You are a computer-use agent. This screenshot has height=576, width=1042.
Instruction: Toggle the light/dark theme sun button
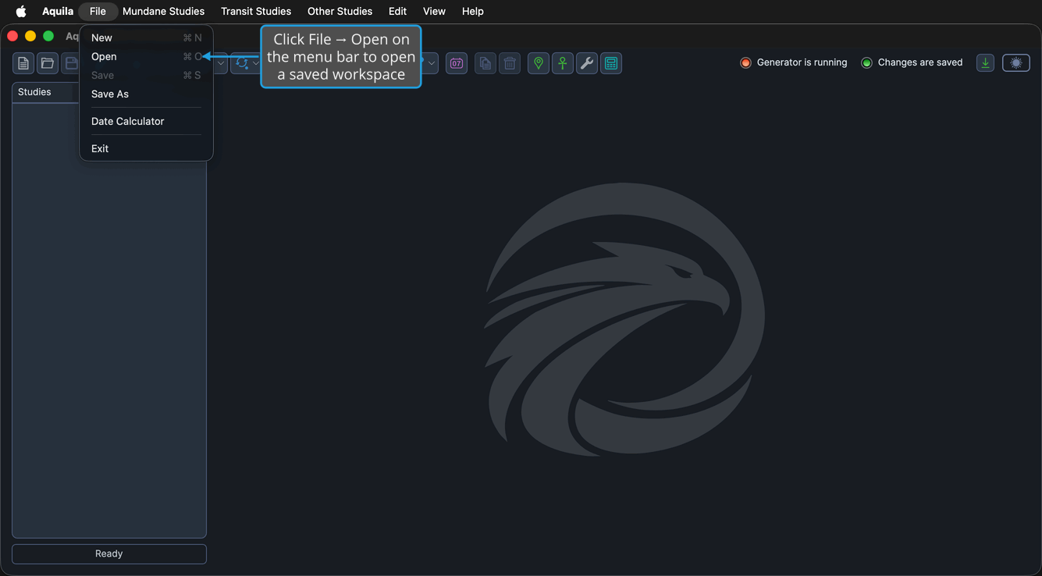pyautogui.click(x=1016, y=63)
